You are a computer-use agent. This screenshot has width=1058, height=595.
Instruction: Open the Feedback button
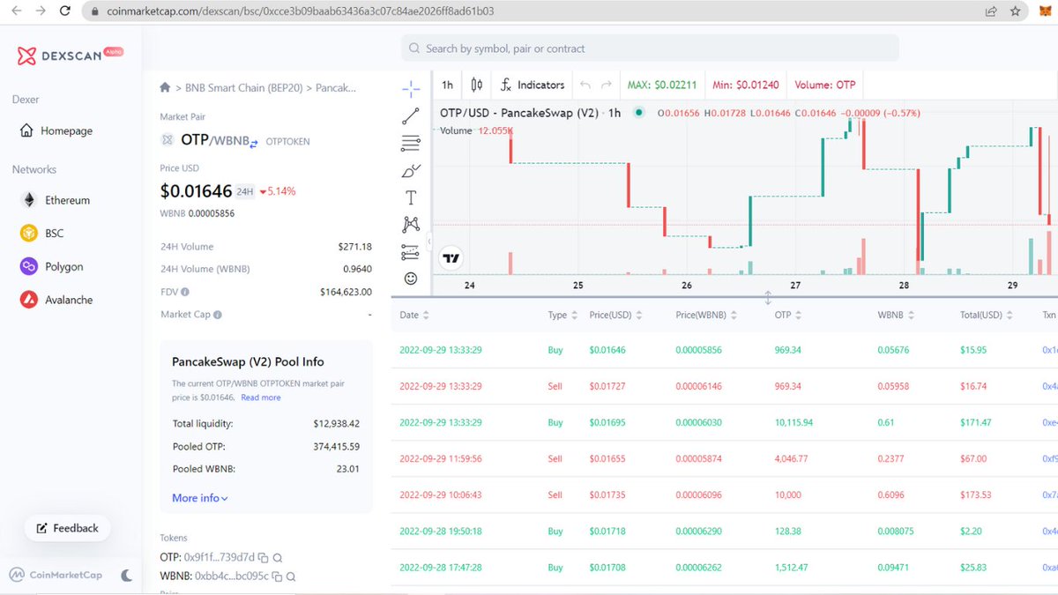[x=67, y=528]
